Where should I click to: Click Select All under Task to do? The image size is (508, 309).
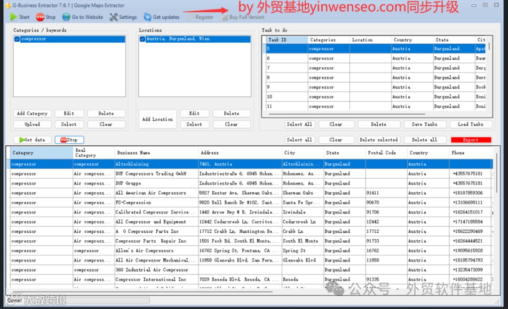299,124
